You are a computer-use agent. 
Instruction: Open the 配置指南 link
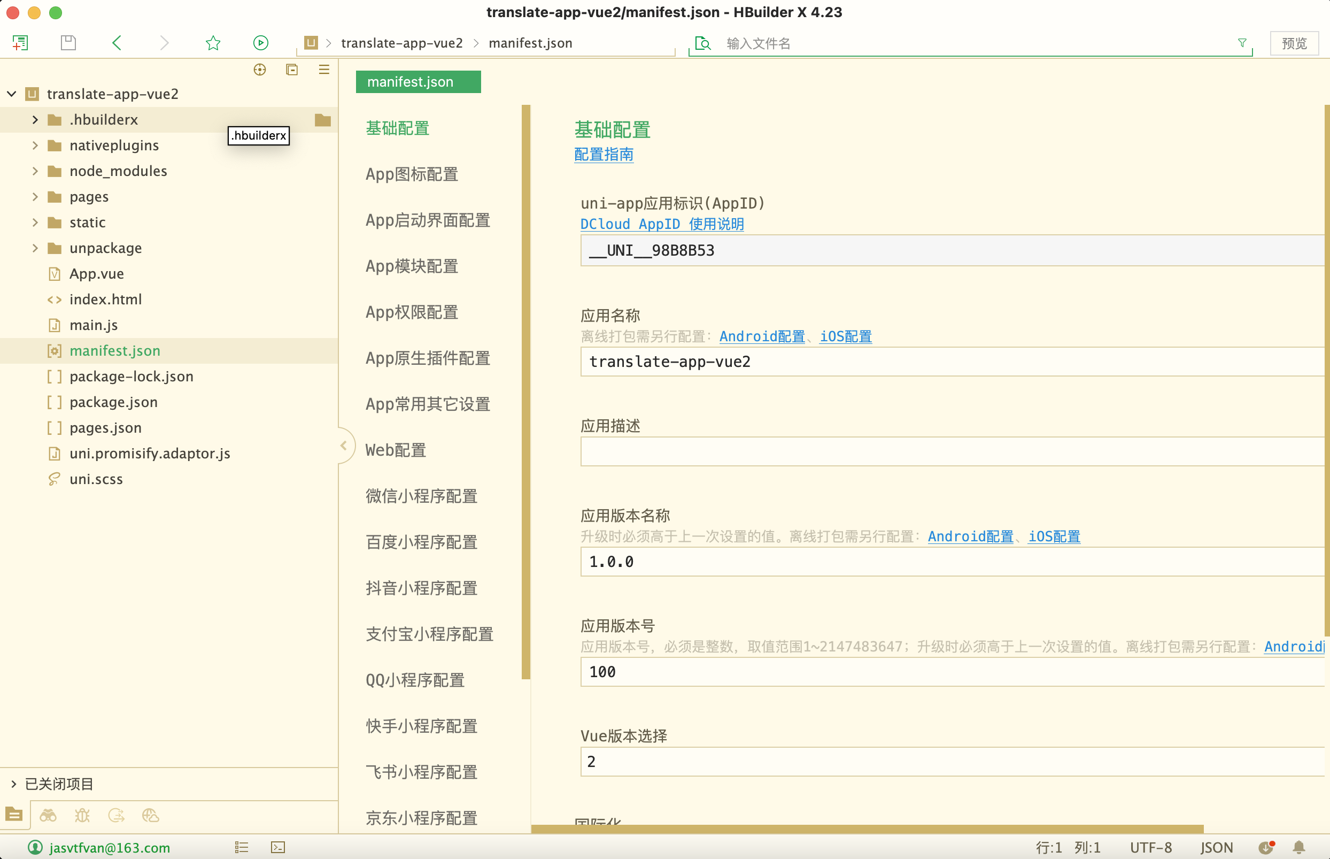[x=604, y=155]
